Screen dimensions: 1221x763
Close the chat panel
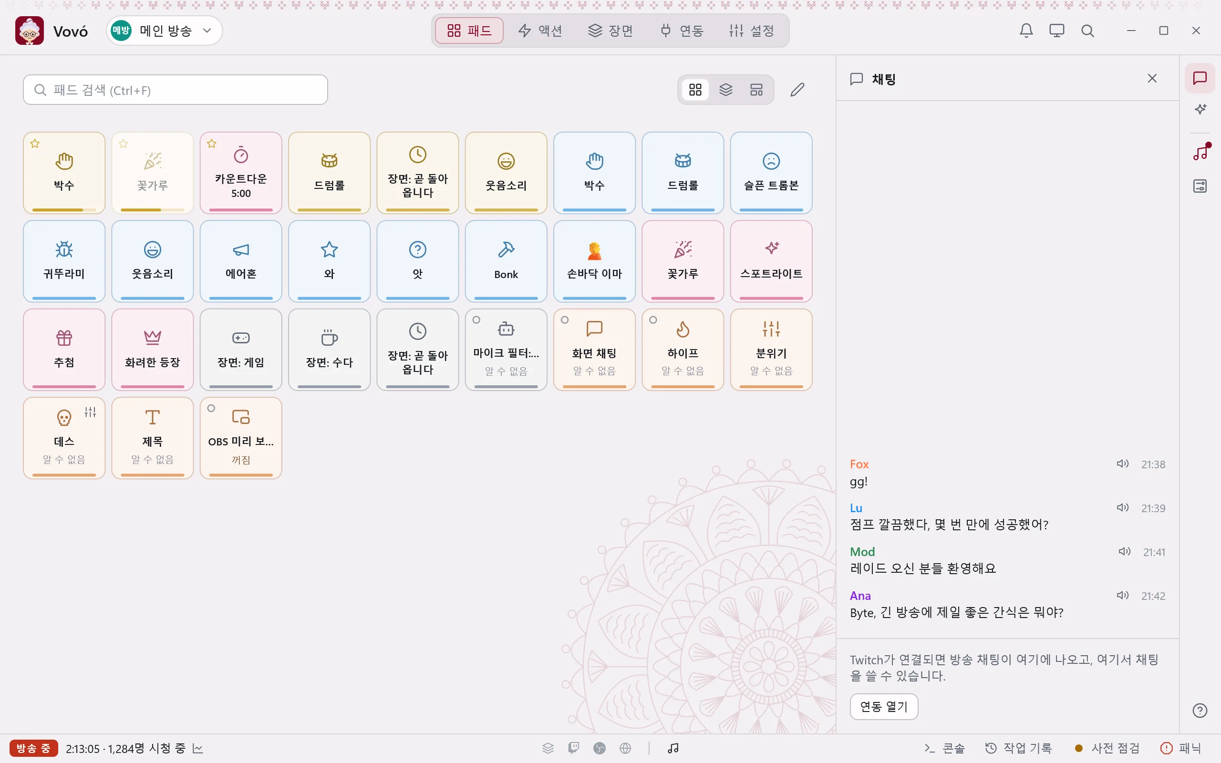(1152, 78)
